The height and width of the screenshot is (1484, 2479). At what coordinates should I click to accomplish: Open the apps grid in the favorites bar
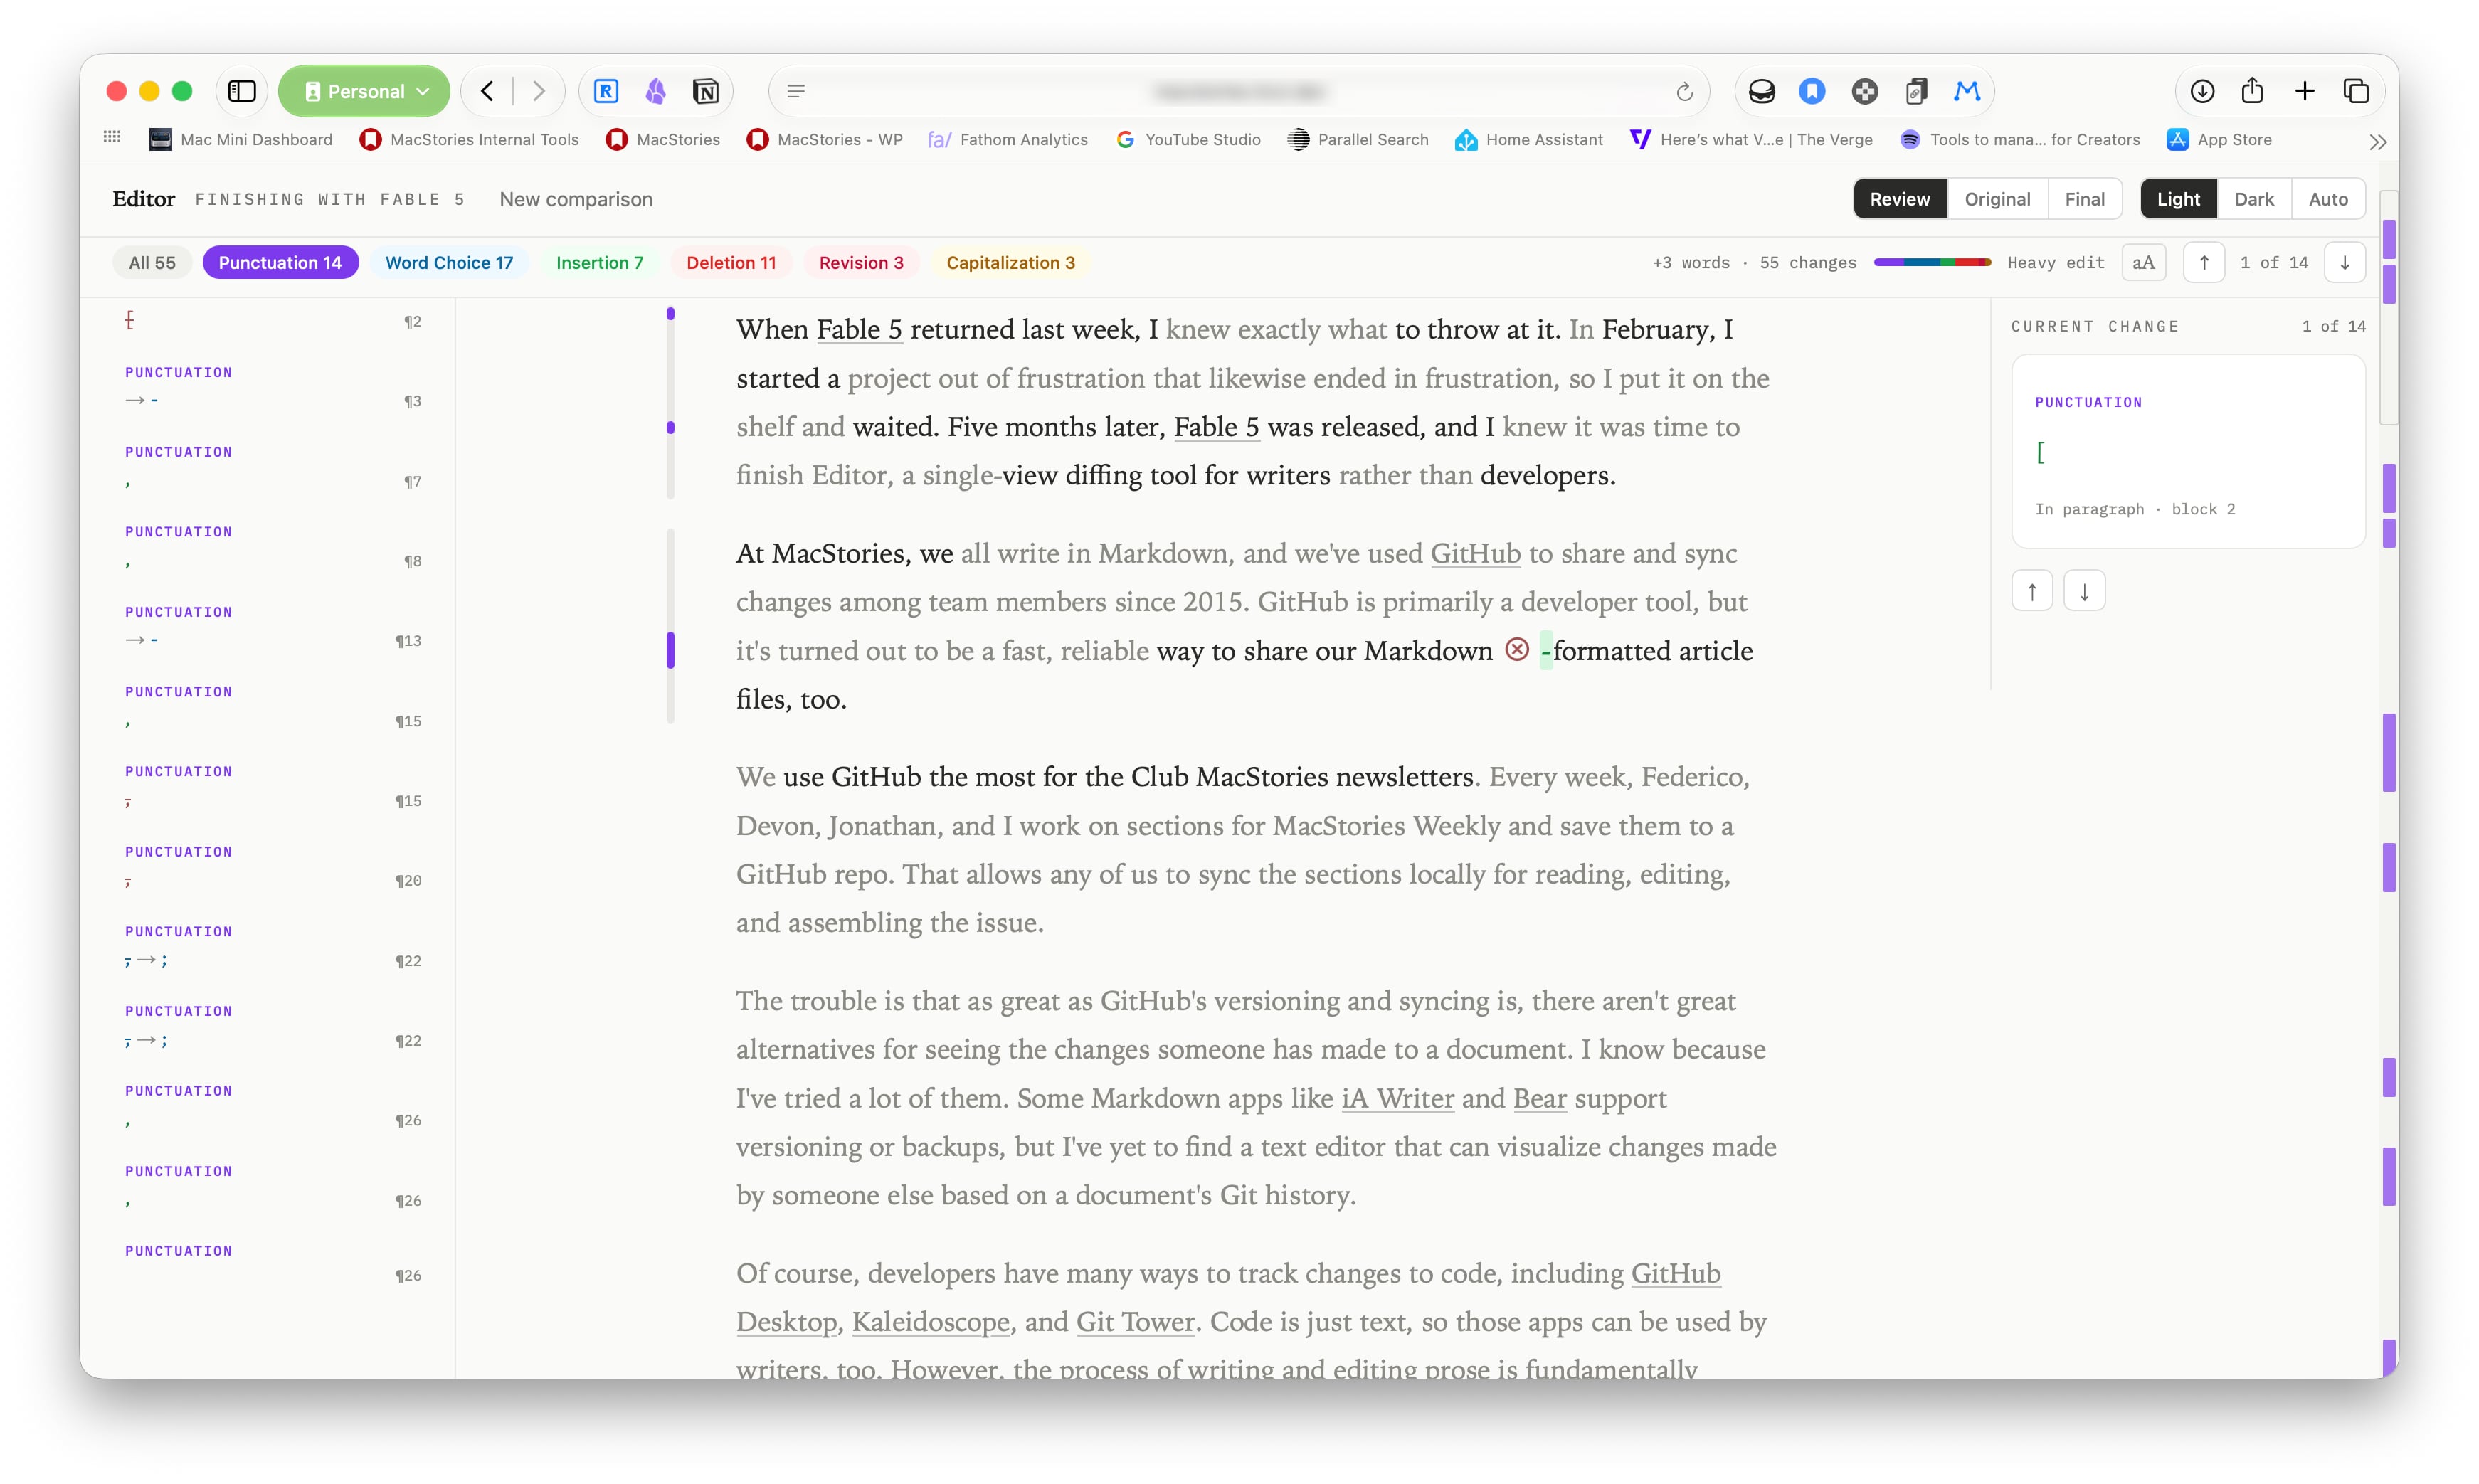click(112, 138)
